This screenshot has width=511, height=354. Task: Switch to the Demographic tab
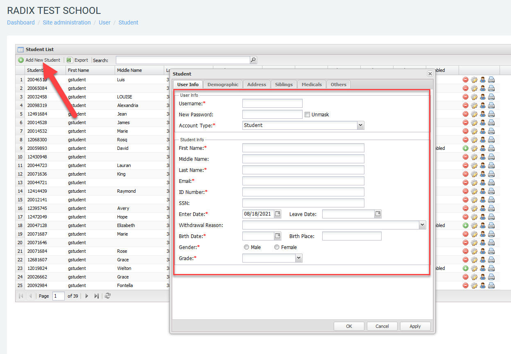223,85
